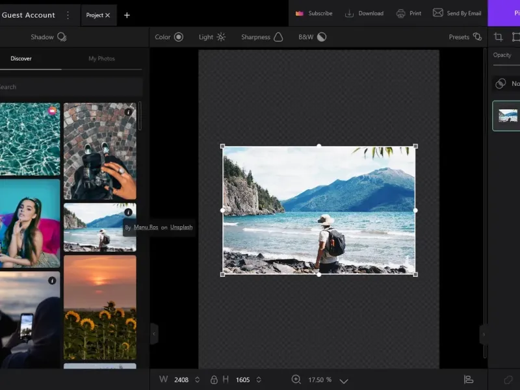The height and width of the screenshot is (390, 520).
Task: Apply the B&W filter
Action: pos(312,37)
